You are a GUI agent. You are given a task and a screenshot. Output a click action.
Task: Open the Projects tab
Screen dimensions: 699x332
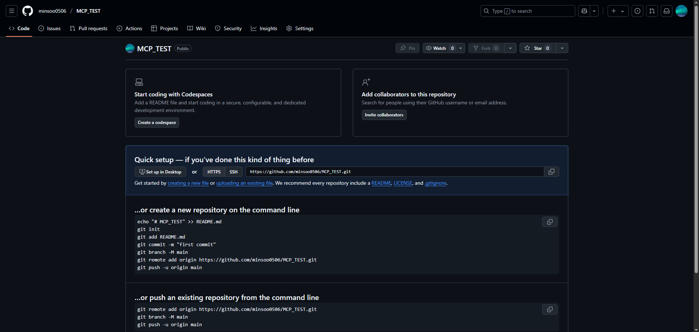tap(165, 28)
